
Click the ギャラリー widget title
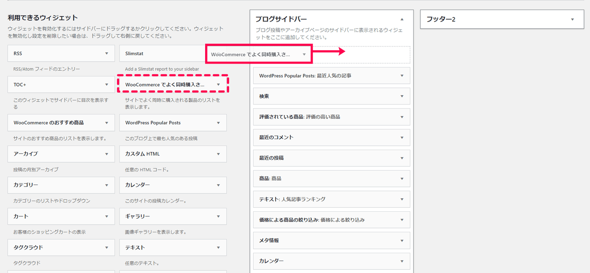[x=137, y=216]
